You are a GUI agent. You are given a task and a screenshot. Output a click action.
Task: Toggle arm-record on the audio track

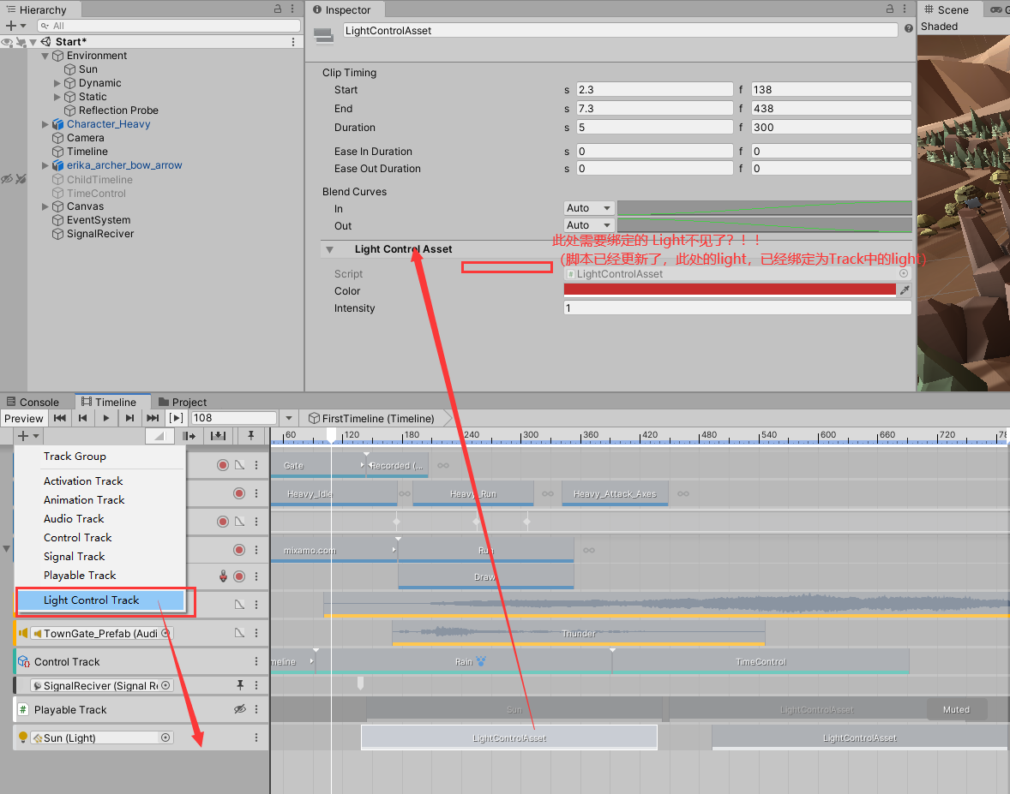tap(239, 576)
